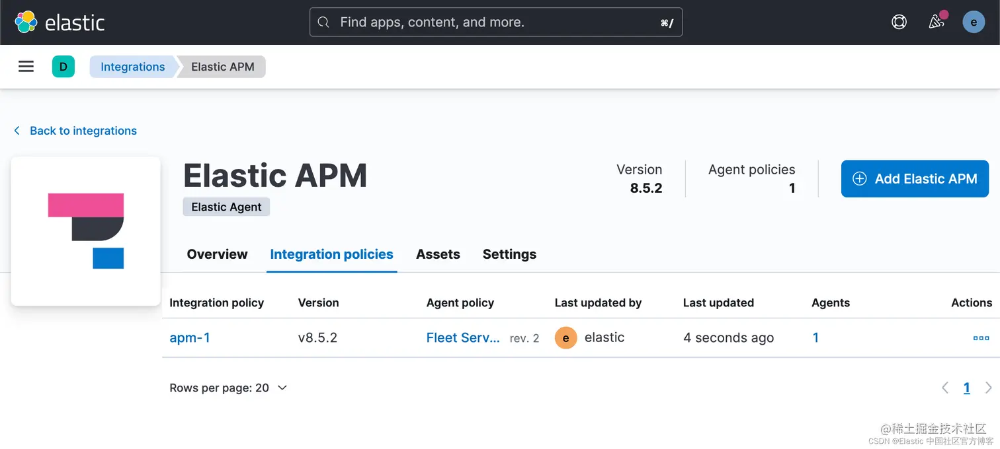Switch to the Overview tab

[x=217, y=254]
